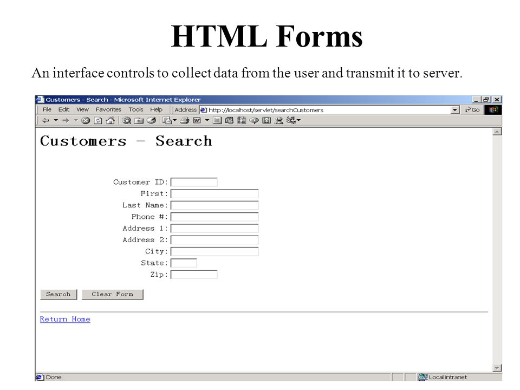Click the 'Customer ID:' label
The height and width of the screenshot is (390, 520).
click(x=141, y=182)
